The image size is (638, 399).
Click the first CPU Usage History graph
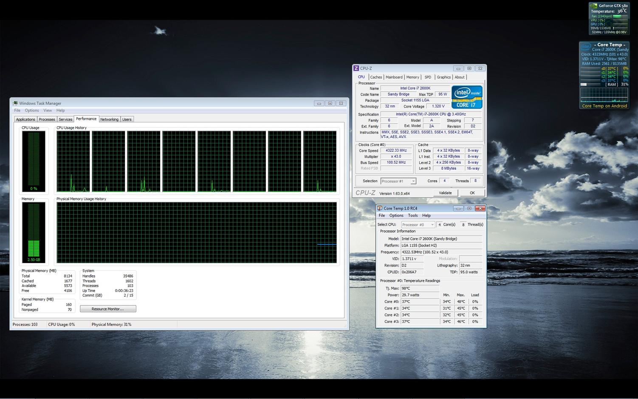(x=73, y=161)
